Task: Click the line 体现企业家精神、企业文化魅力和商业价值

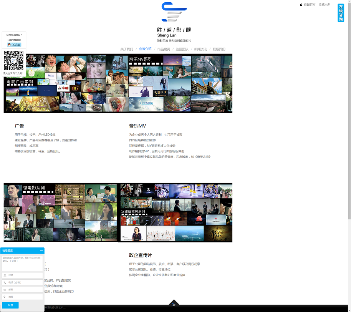Action: click(157, 275)
